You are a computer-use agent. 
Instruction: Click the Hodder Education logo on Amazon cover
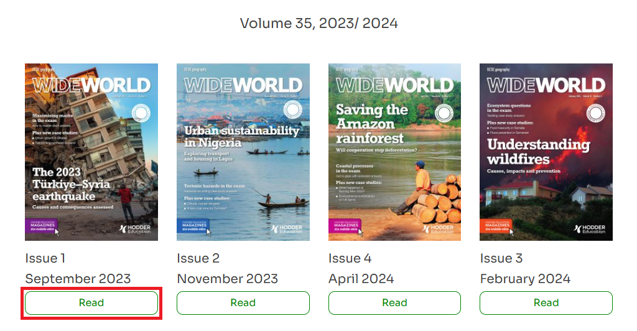[439, 229]
